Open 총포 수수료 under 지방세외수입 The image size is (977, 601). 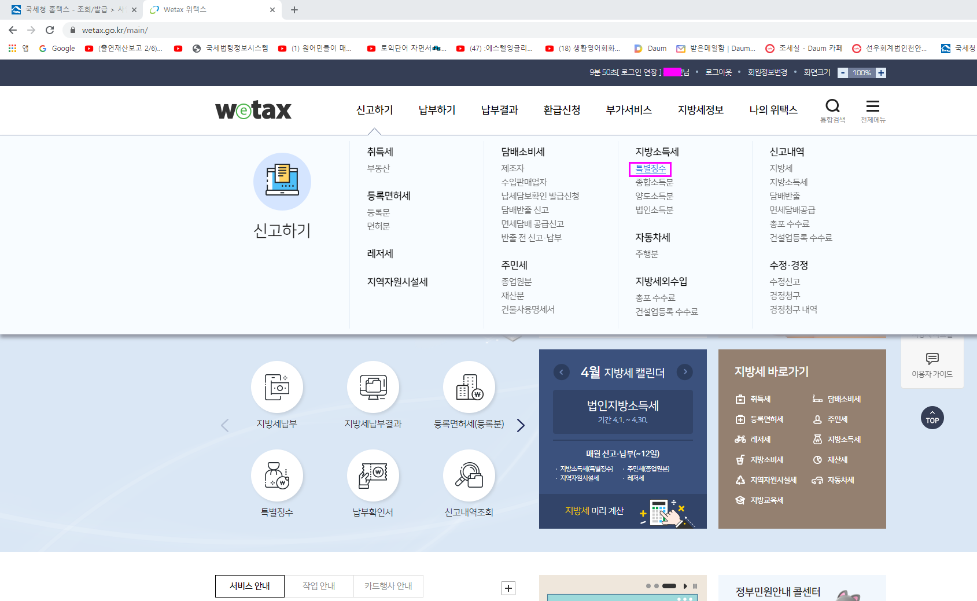tap(655, 298)
